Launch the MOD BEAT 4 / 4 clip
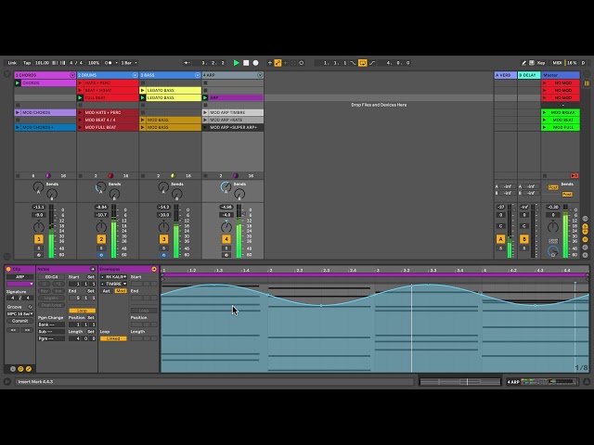Viewport: 594px width, 445px height. click(x=80, y=120)
